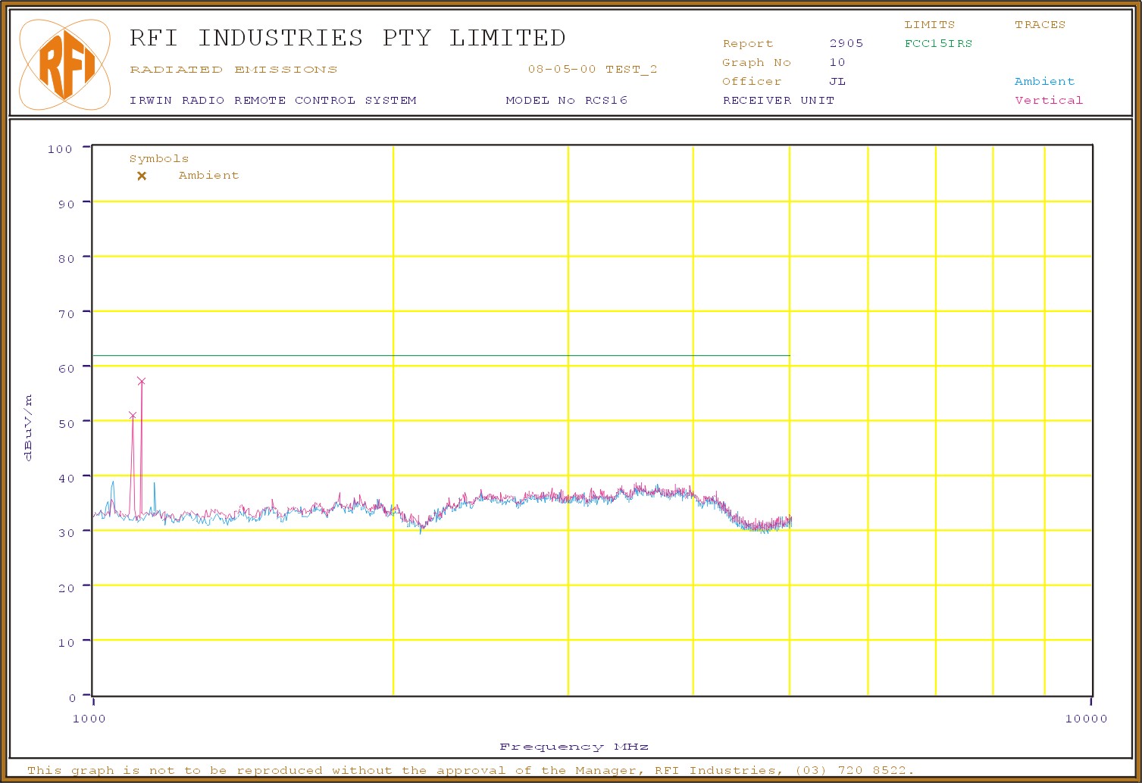Click the green horizontal limit line

(455, 355)
